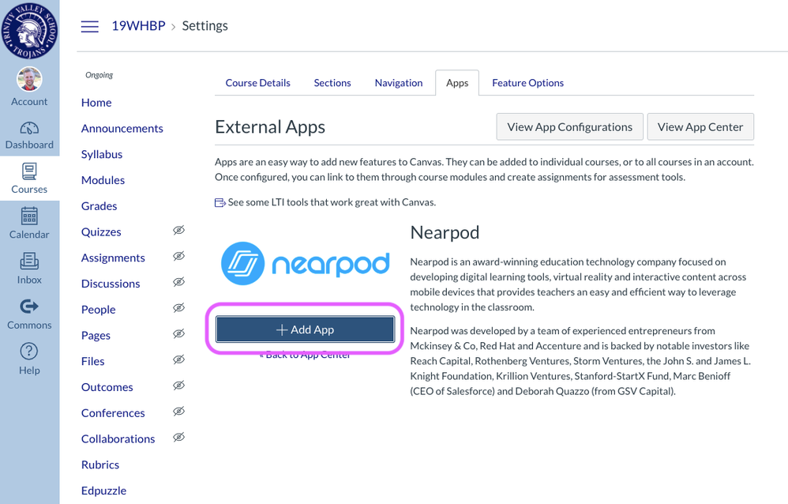Collapse global navigation with the hamburger menu

(x=89, y=26)
